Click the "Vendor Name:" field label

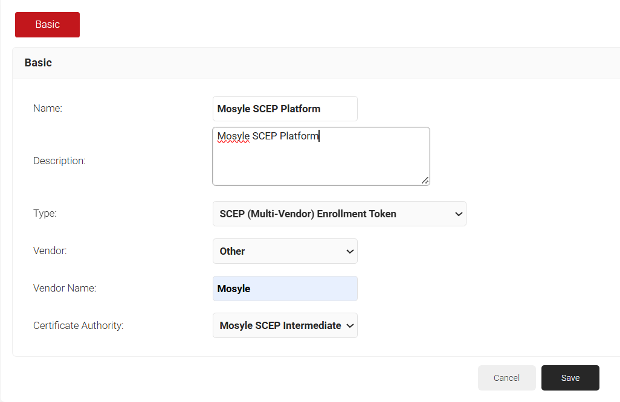click(x=65, y=289)
